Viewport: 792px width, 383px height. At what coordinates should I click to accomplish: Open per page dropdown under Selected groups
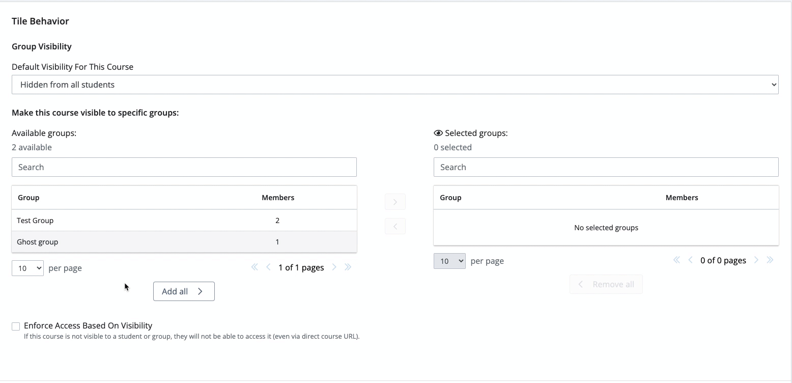pyautogui.click(x=449, y=261)
